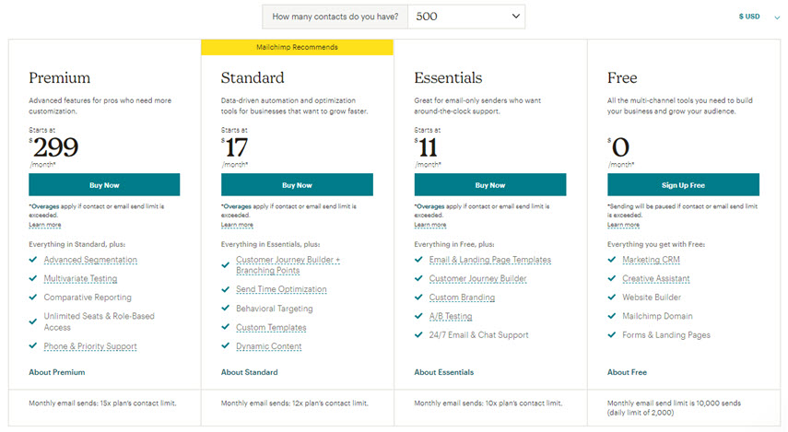Click checkmark icon next to Dynamic Content
Image resolution: width=788 pixels, height=432 pixels.
226,345
